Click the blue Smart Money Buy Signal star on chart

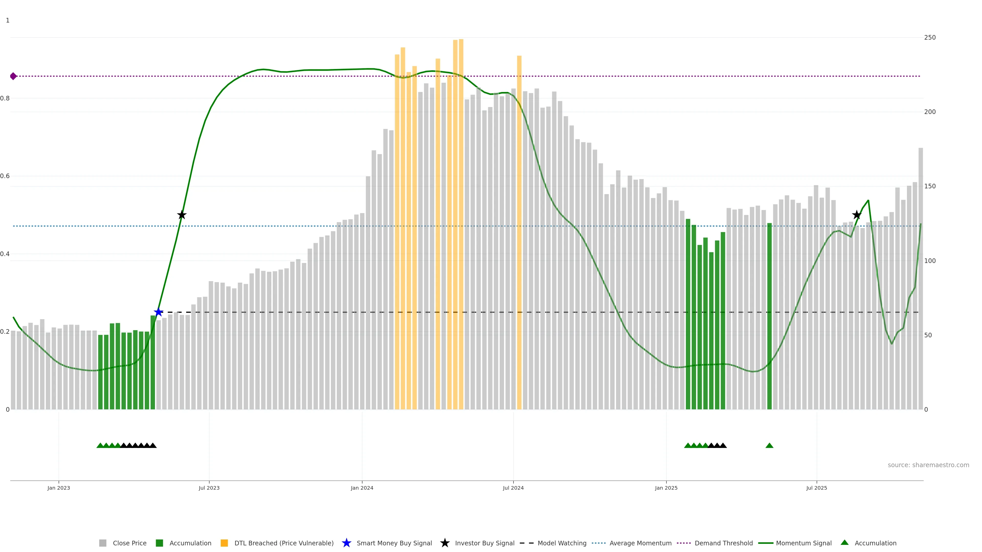pyautogui.click(x=159, y=312)
